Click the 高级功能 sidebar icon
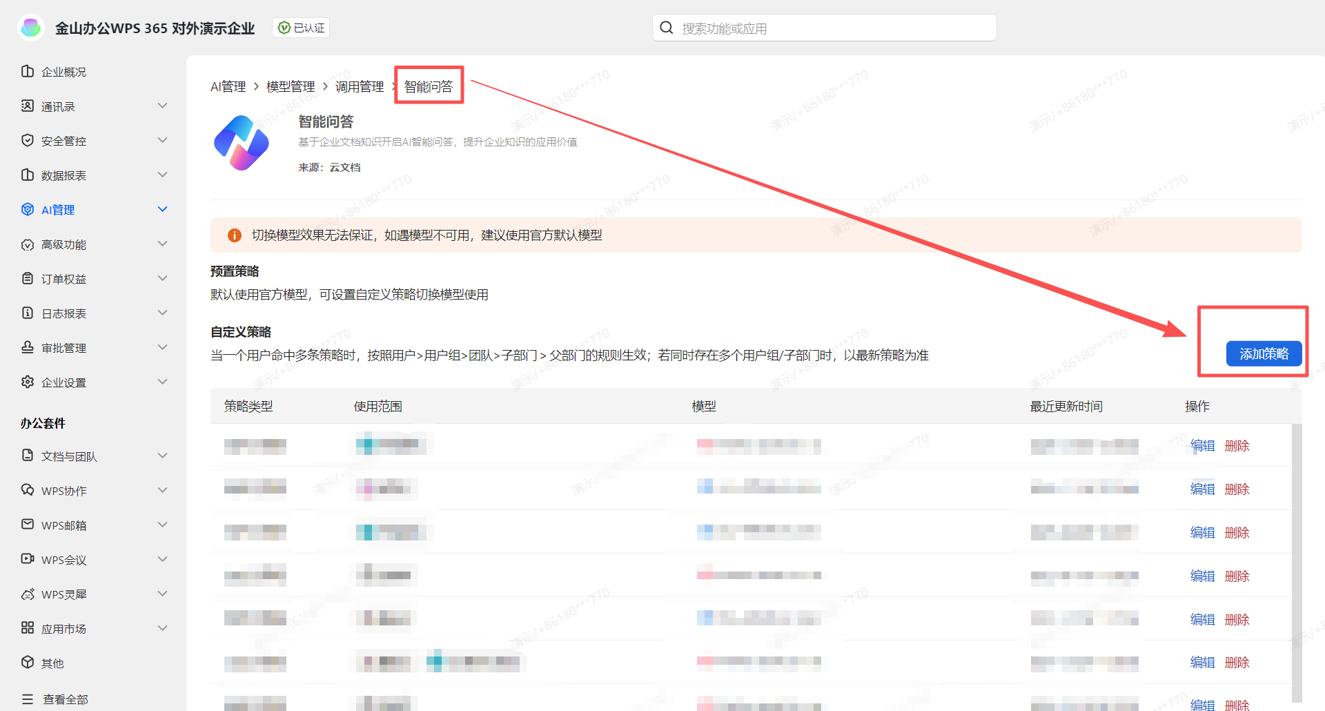Viewport: 1325px width, 711px height. tap(28, 244)
